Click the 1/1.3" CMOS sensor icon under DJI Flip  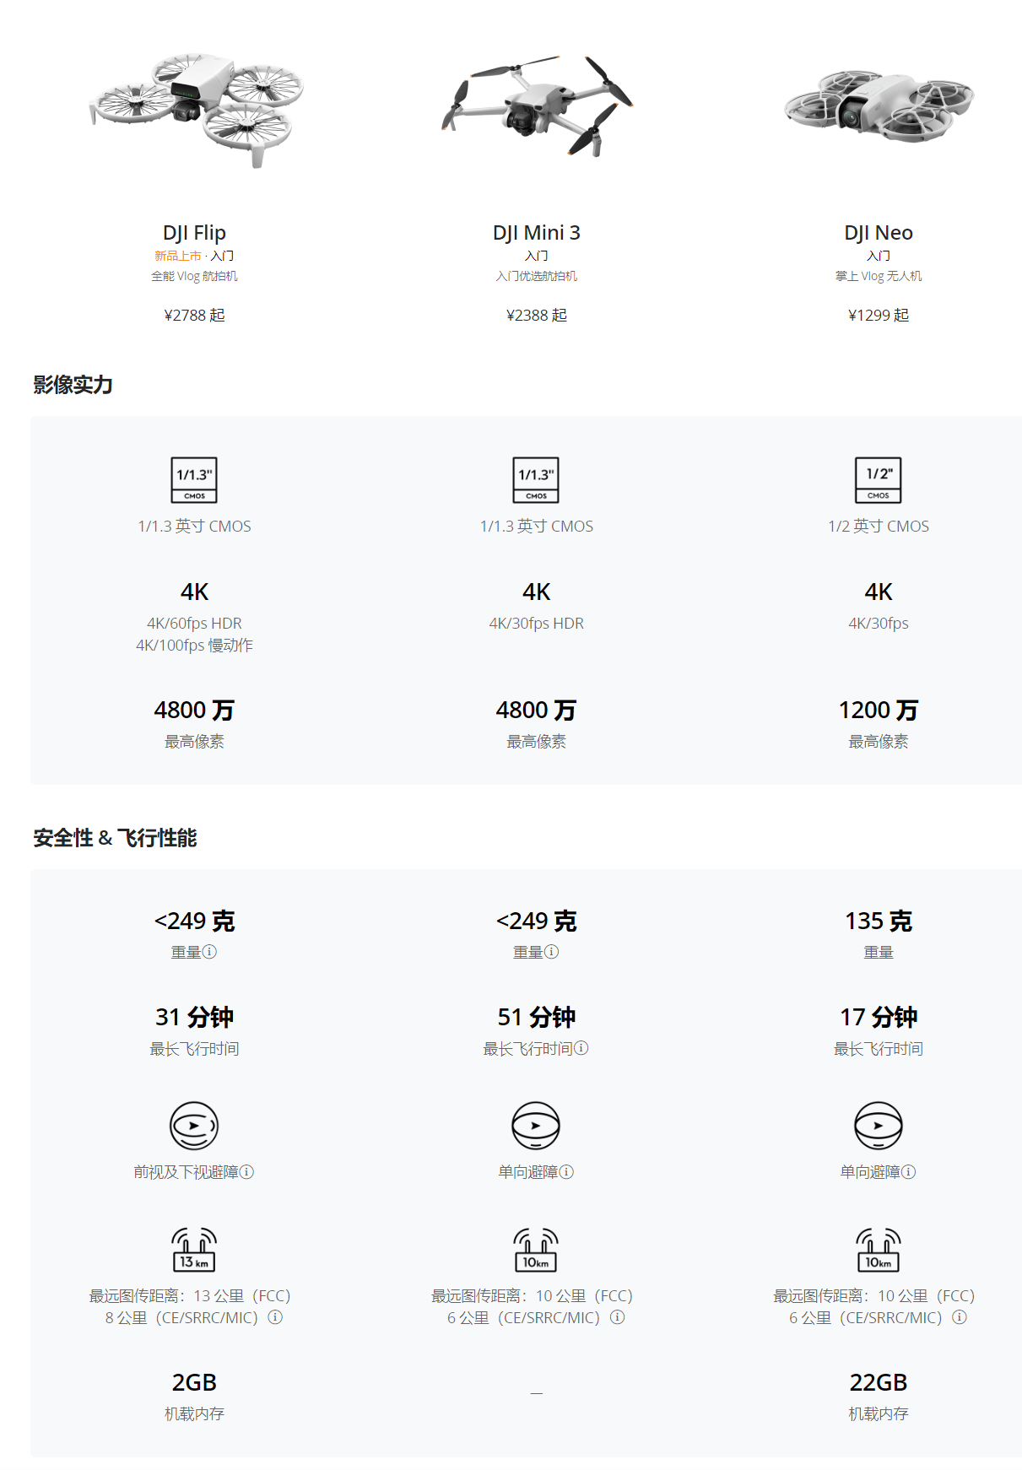click(194, 480)
